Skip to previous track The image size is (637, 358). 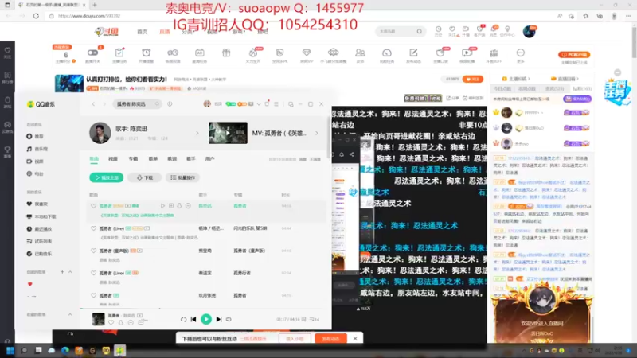coord(193,320)
